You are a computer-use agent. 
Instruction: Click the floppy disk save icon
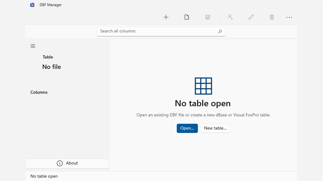coord(208,17)
